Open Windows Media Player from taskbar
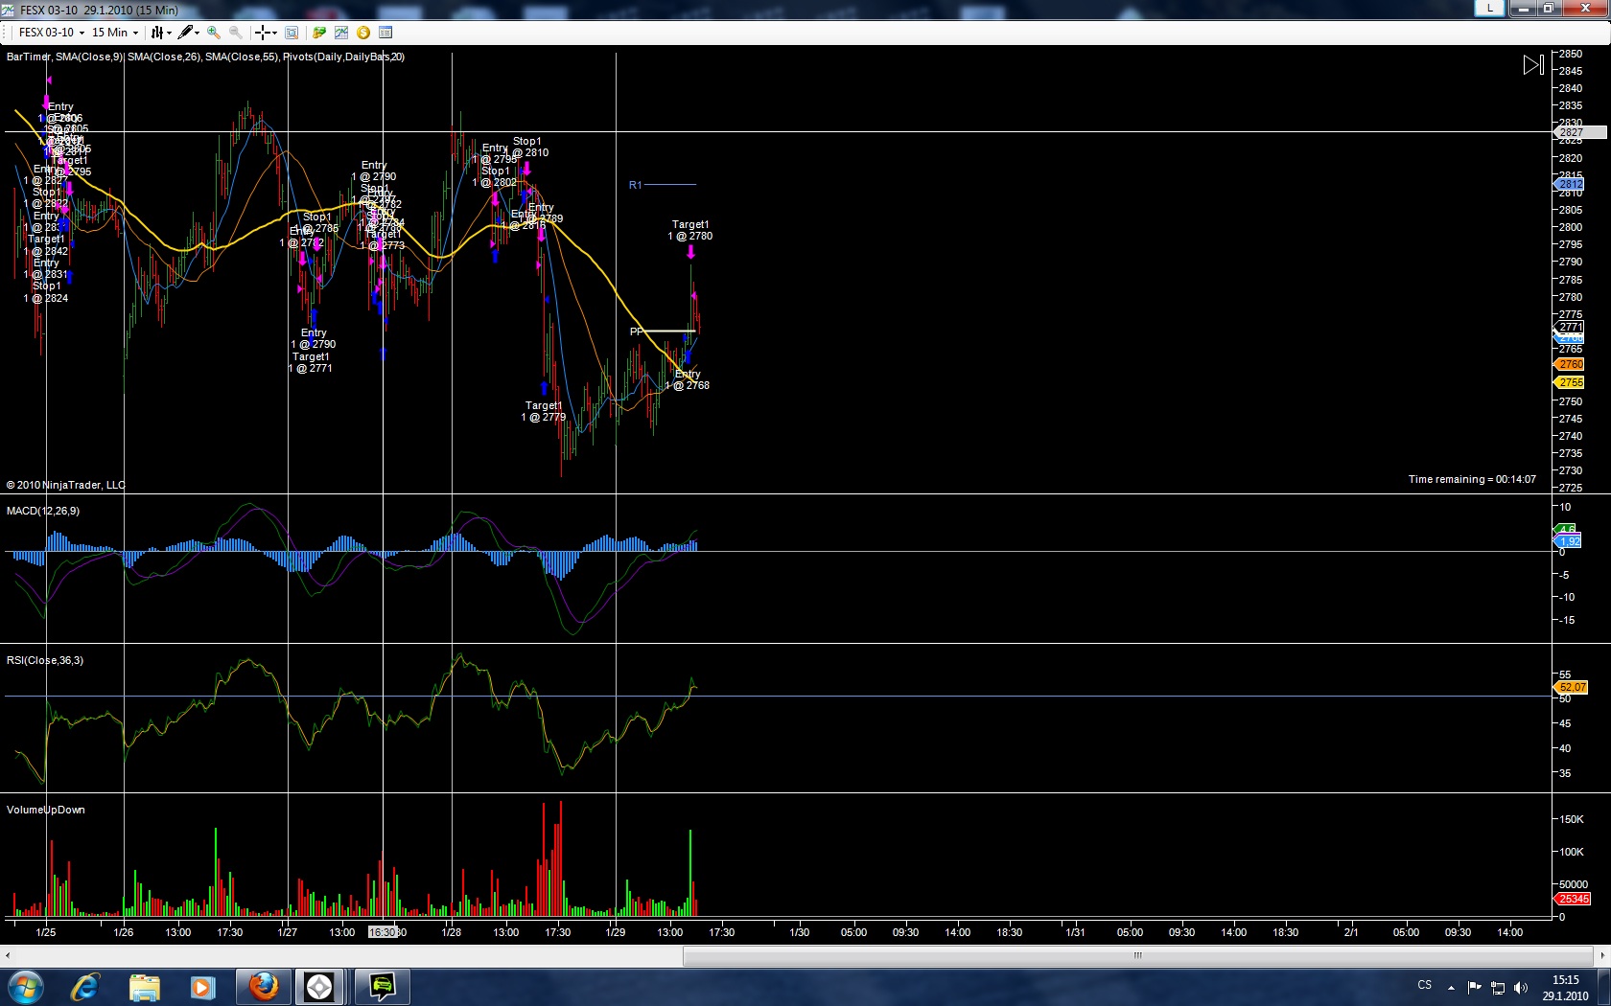 [202, 987]
